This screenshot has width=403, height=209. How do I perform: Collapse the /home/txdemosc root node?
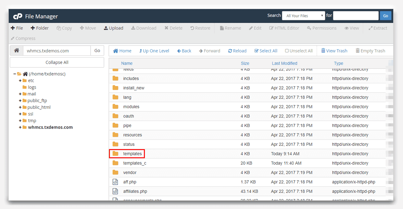click(14, 74)
